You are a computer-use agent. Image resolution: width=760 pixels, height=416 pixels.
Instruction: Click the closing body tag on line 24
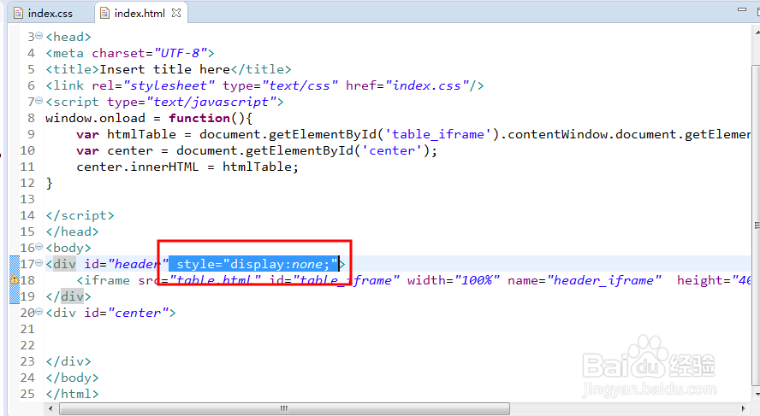click(72, 378)
